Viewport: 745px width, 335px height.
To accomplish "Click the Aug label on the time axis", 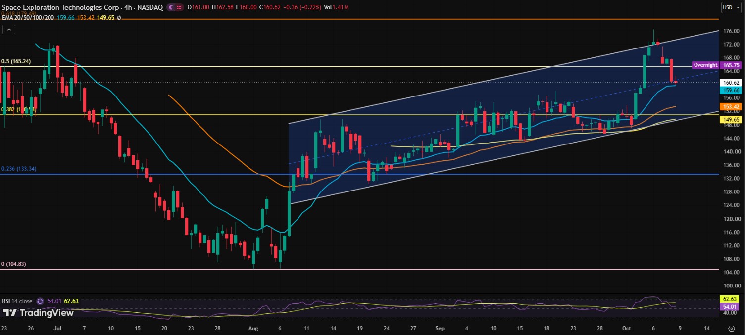I will pos(253,328).
